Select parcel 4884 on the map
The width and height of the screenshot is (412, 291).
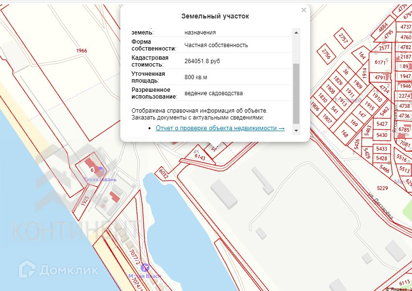tap(383, 27)
